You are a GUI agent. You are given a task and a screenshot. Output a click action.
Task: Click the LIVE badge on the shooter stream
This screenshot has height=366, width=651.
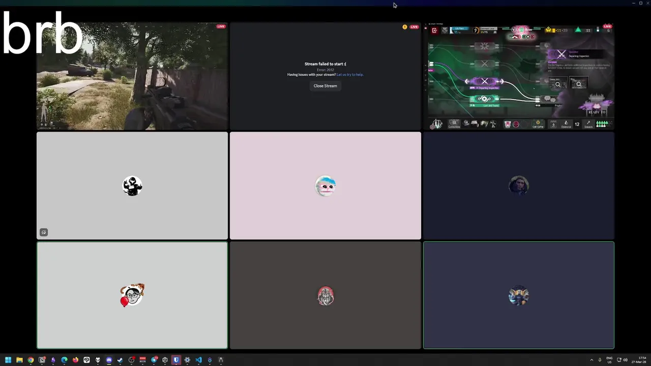221,26
